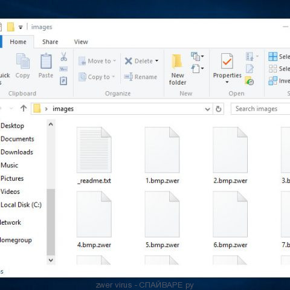Screen dimensions: 290x290
Task: Open Network in navigation pane
Action: (x=10, y=222)
